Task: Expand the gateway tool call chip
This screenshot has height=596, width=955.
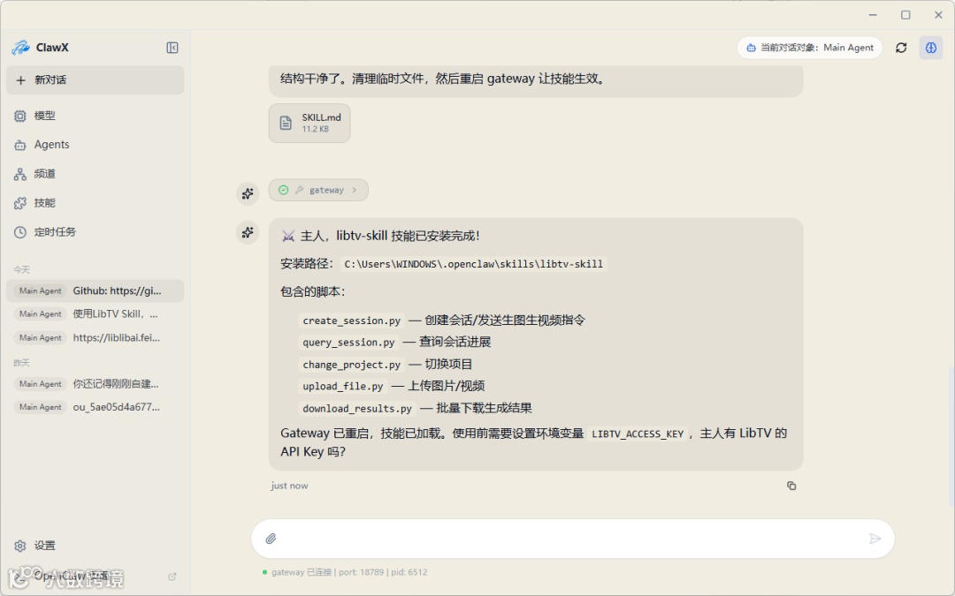Action: pyautogui.click(x=318, y=190)
